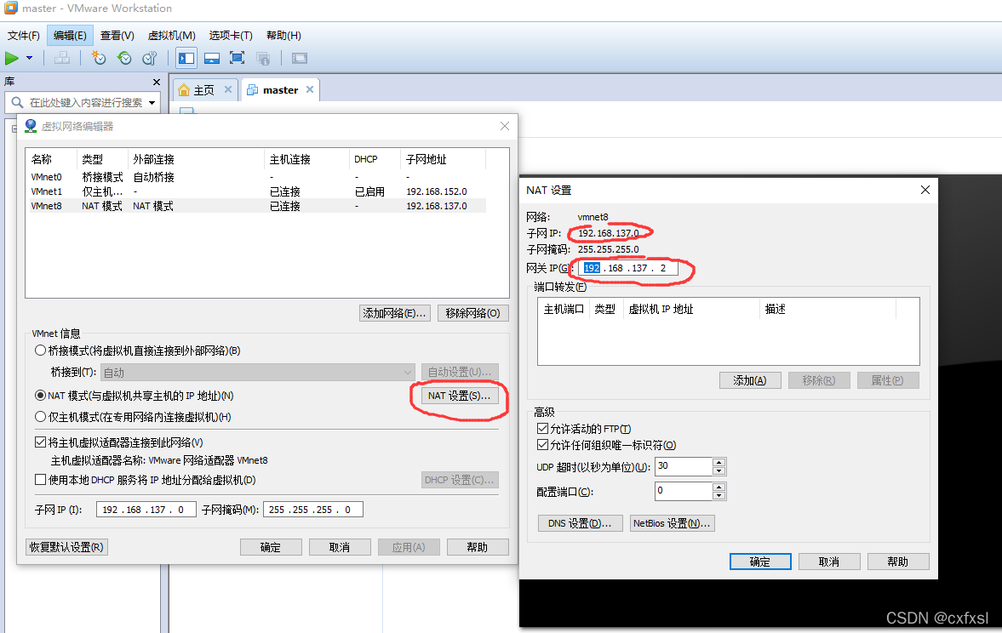Decrease UDP 超时 value with down arrow
The width and height of the screenshot is (1002, 633).
coord(719,470)
